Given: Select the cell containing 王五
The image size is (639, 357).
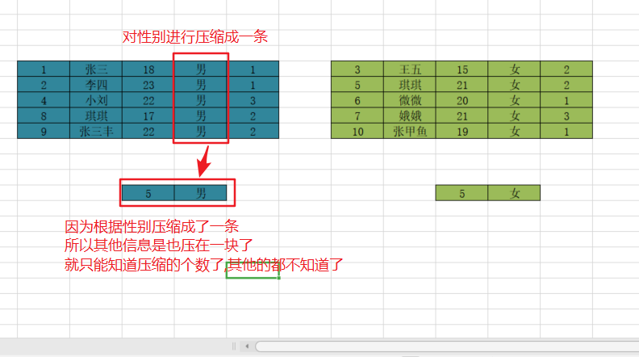Looking at the screenshot, I should pyautogui.click(x=410, y=69).
